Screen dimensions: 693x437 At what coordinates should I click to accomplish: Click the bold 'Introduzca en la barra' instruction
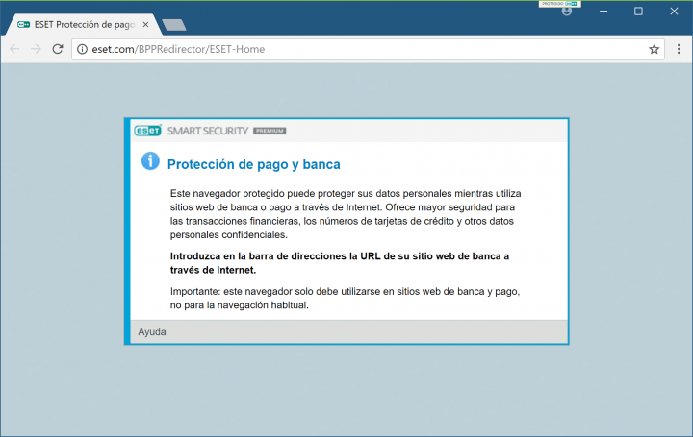(x=340, y=263)
